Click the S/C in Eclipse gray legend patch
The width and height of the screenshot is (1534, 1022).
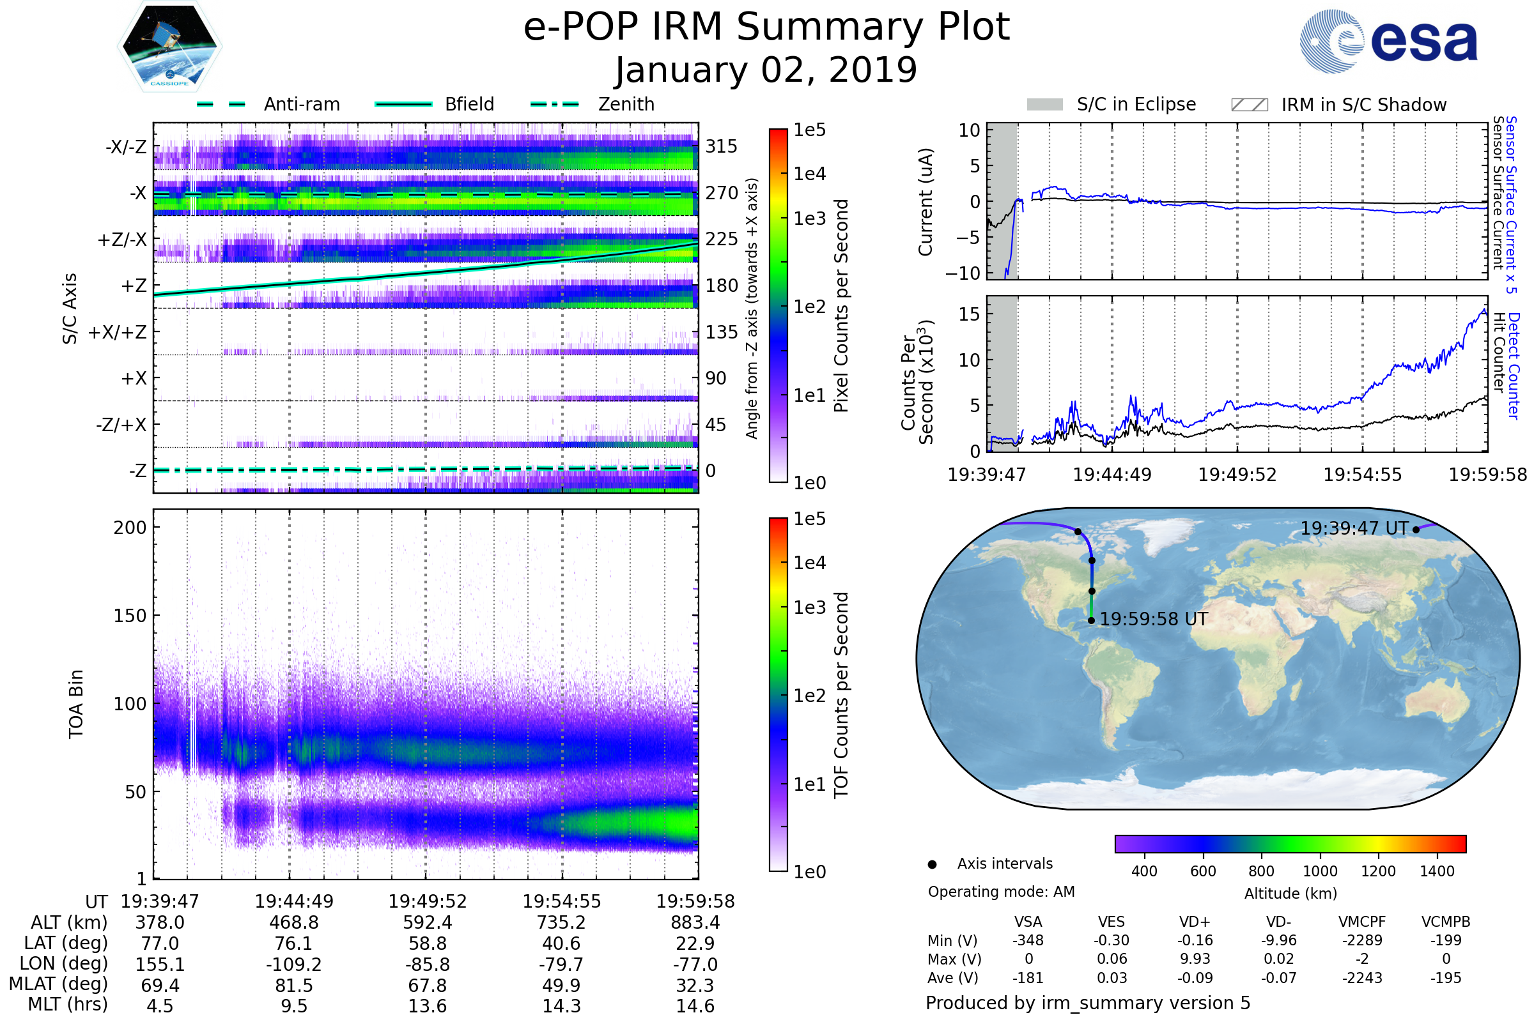coord(1045,105)
